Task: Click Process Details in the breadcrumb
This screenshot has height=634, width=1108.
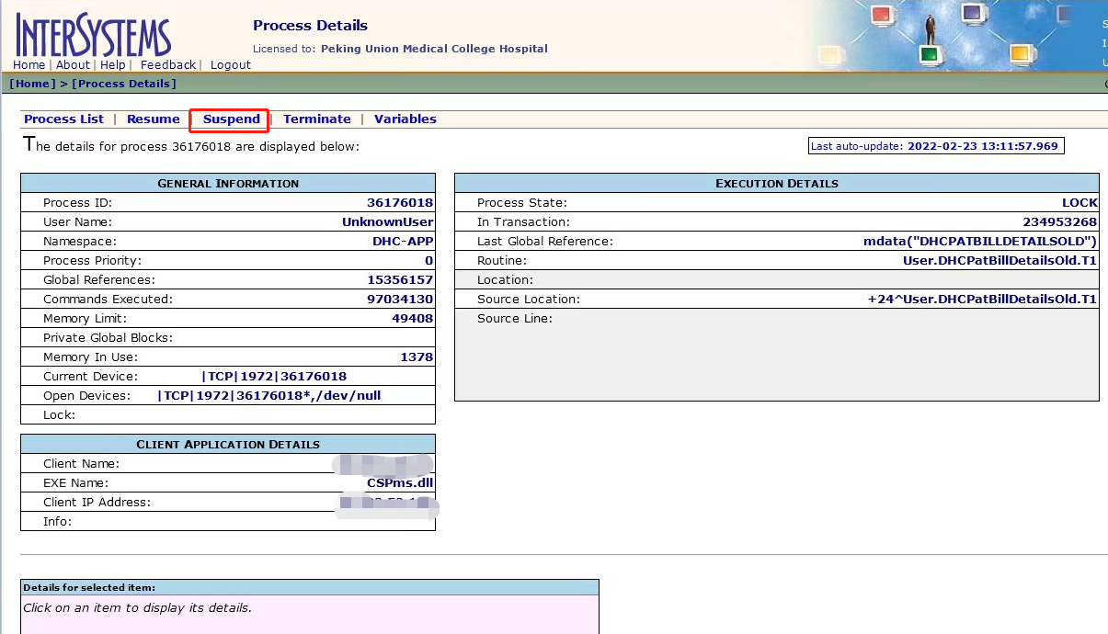Action: [x=123, y=84]
